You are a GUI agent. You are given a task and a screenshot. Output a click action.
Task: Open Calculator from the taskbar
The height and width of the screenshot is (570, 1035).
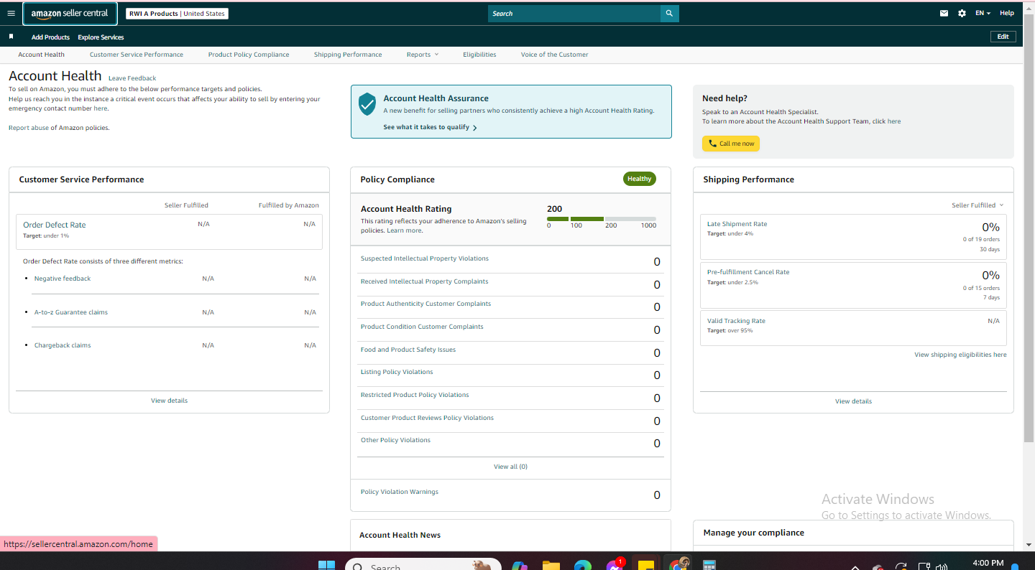(x=709, y=566)
